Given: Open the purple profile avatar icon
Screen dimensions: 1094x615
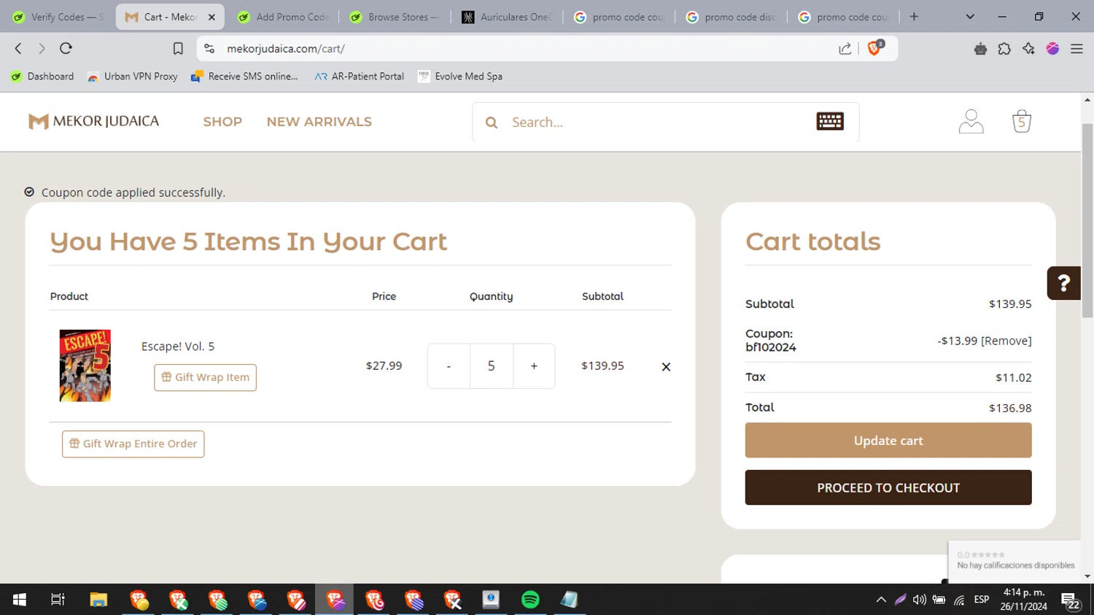Looking at the screenshot, I should (1052, 48).
